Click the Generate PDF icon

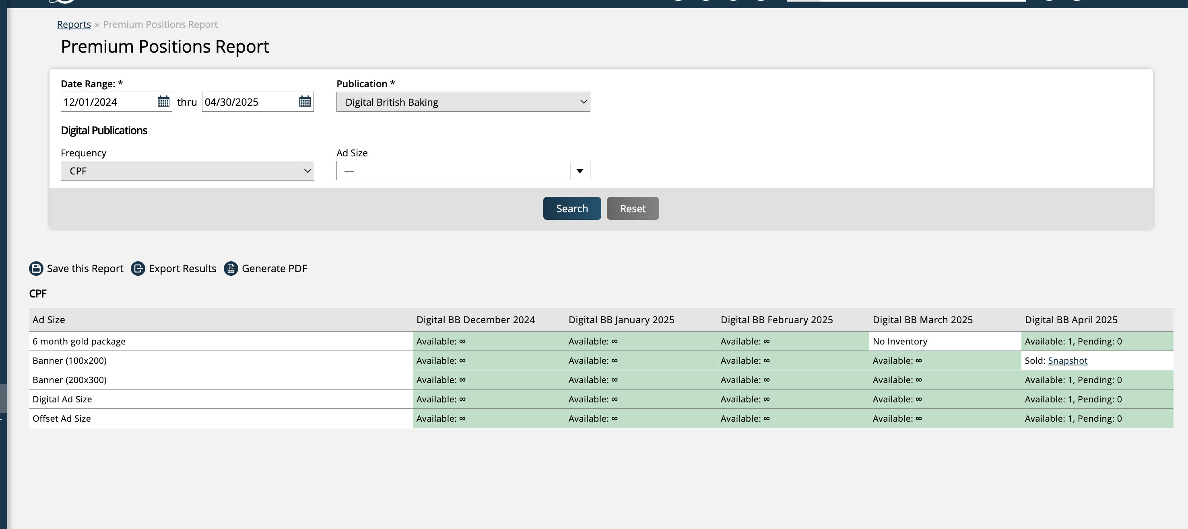tap(231, 268)
